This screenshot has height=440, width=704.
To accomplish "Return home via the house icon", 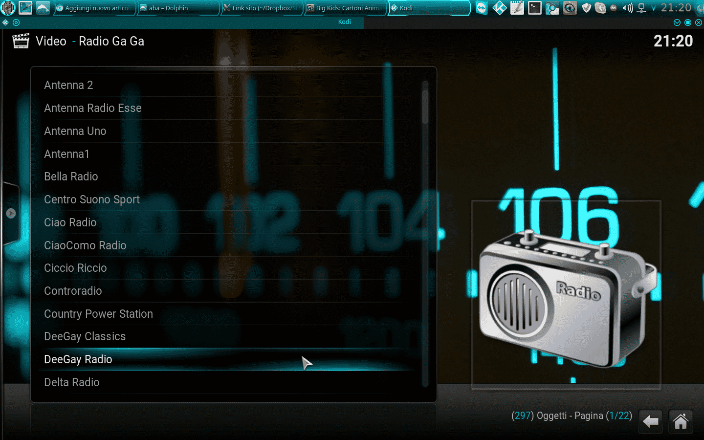I will [x=681, y=421].
